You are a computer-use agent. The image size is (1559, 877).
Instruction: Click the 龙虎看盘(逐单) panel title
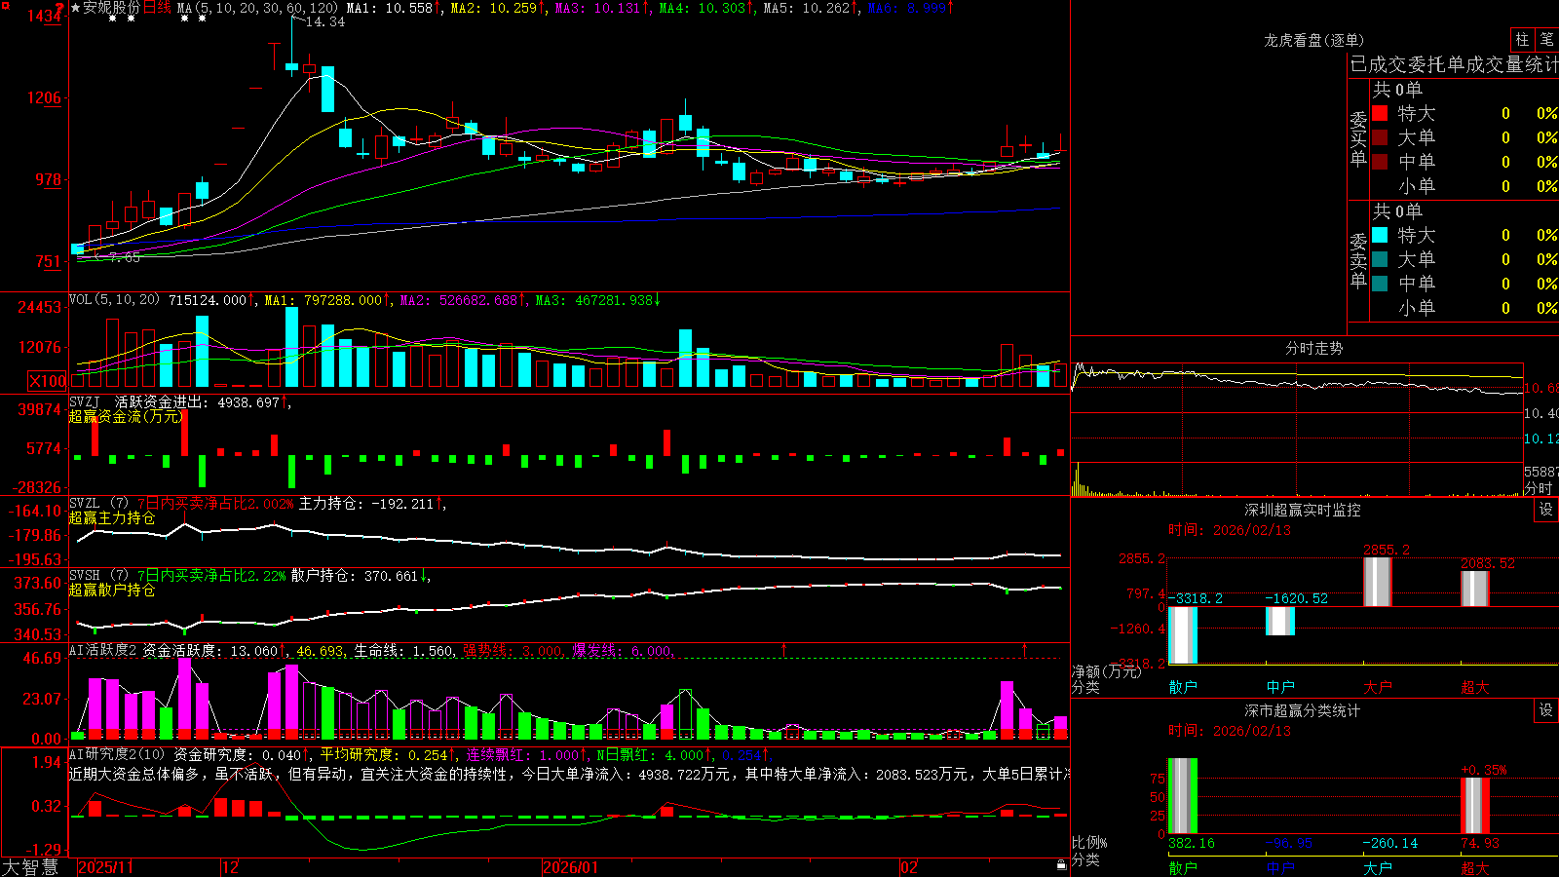[x=1314, y=40]
